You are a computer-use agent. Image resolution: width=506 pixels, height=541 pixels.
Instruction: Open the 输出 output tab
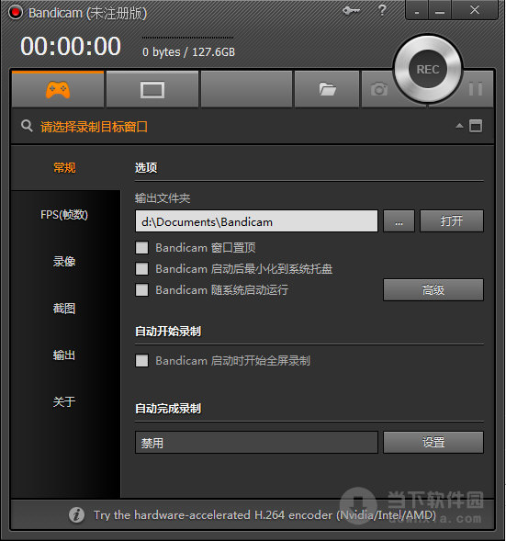point(64,355)
